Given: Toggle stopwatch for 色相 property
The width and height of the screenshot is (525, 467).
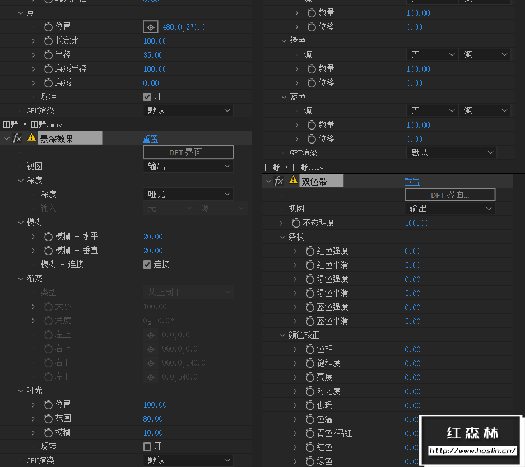Looking at the screenshot, I should (310, 349).
